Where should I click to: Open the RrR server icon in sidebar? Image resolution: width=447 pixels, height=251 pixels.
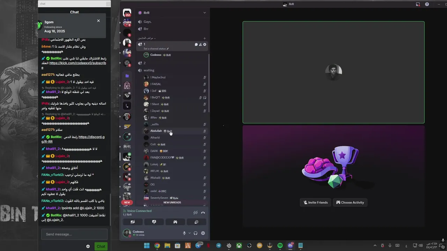(127, 147)
